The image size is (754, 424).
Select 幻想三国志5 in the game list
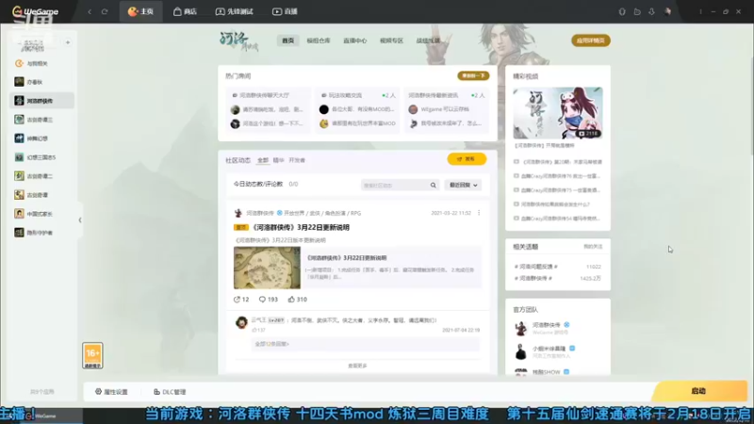(x=41, y=157)
